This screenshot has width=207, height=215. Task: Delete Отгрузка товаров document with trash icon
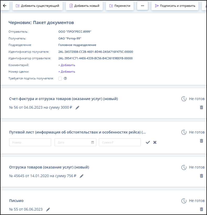click(x=201, y=176)
